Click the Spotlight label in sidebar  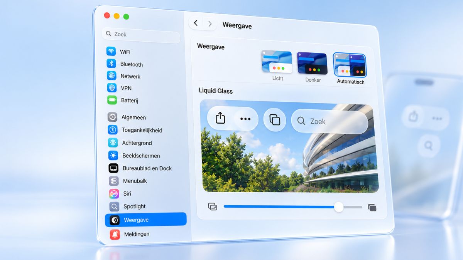(135, 206)
